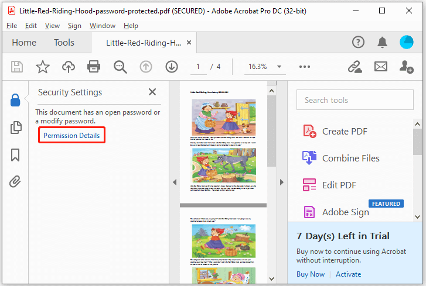
Task: Open the Adobe Sign label
Action: [x=346, y=212]
